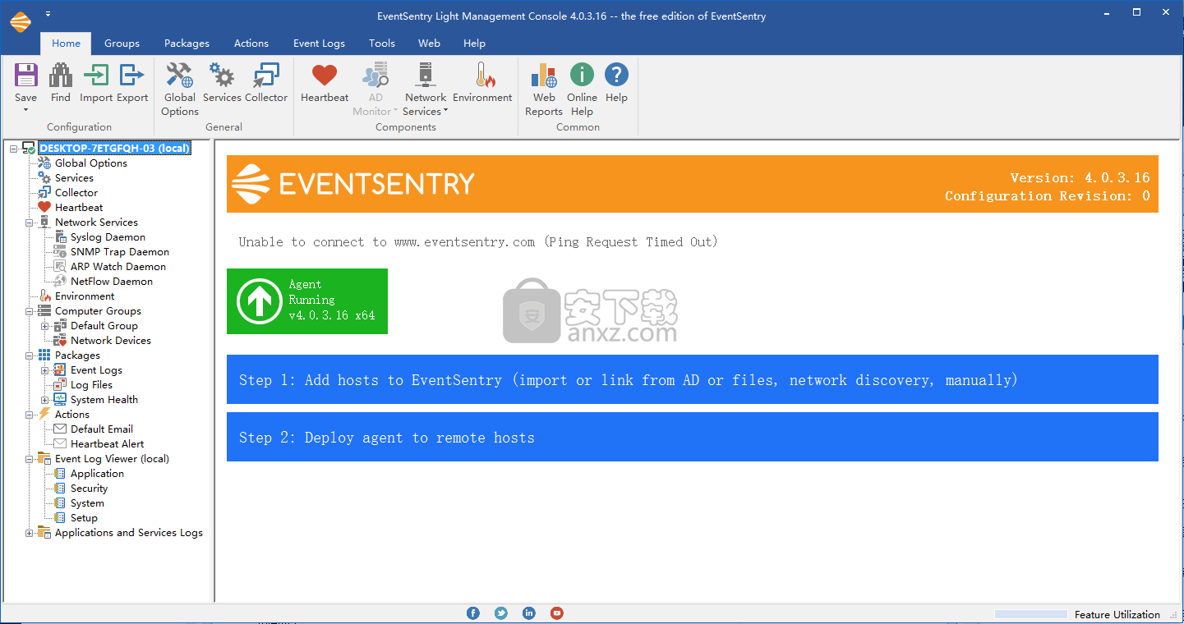This screenshot has height=624, width=1184.
Task: Click the Feature Utilization progress bar
Action: 1031,614
